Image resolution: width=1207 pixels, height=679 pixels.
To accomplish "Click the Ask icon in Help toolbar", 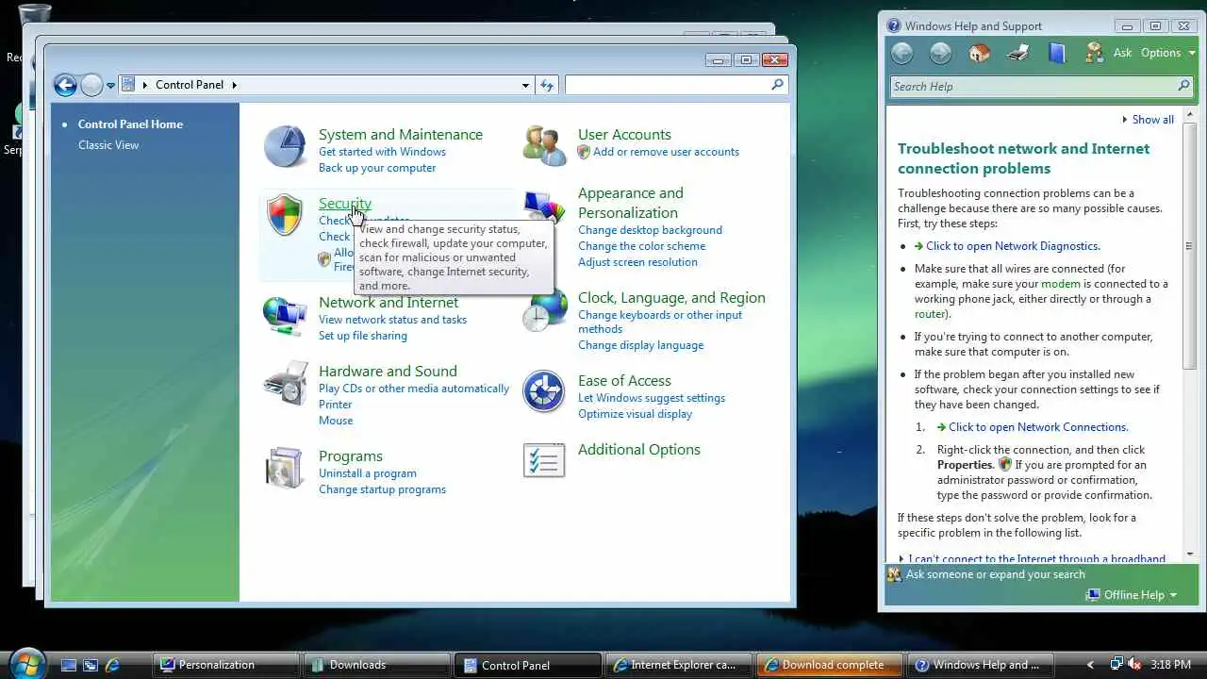I will [x=1095, y=53].
